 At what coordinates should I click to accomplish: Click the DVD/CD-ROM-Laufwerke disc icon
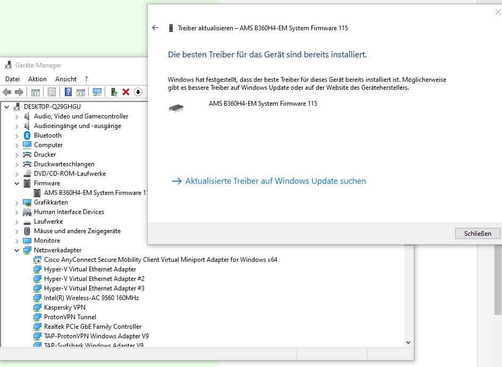pos(27,174)
